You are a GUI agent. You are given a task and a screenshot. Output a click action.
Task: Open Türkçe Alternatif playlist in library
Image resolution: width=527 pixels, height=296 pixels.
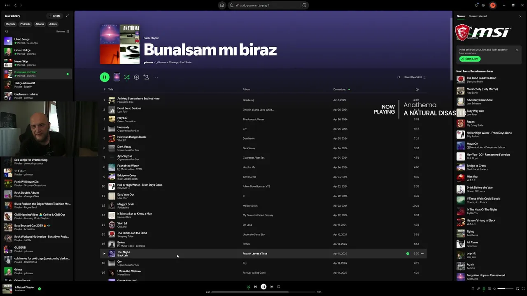click(x=37, y=85)
